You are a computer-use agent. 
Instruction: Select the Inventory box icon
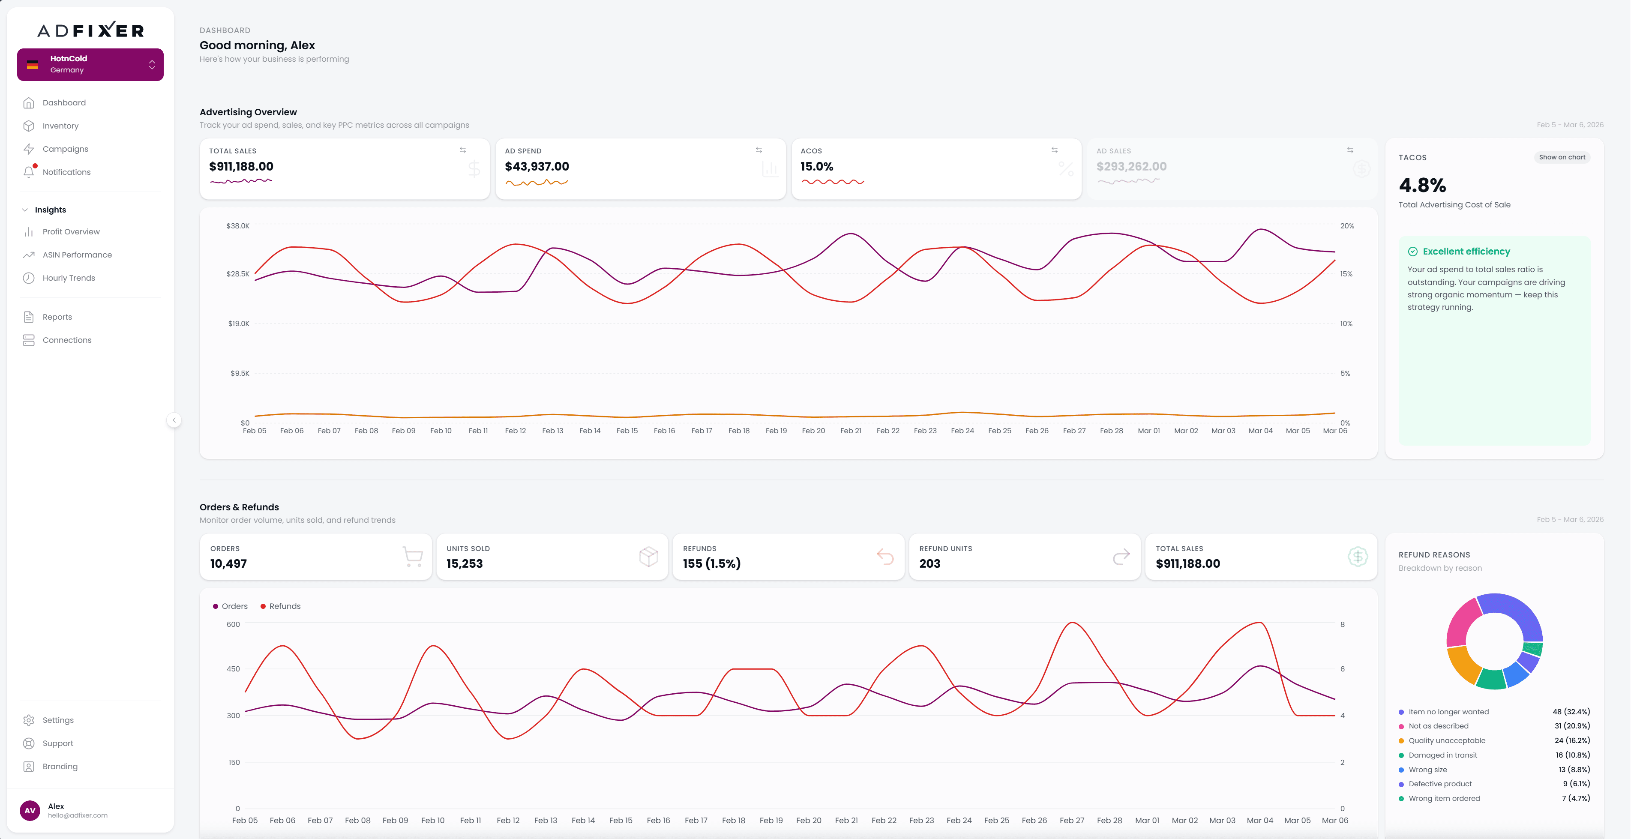tap(29, 126)
